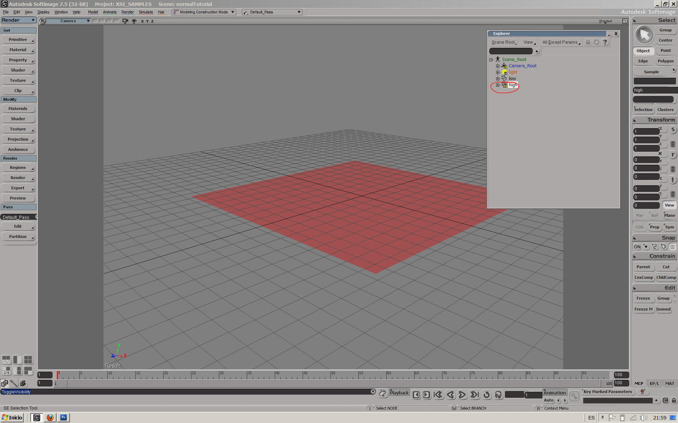This screenshot has height=423, width=678.
Task: Expand the high tree node
Action: (498, 85)
